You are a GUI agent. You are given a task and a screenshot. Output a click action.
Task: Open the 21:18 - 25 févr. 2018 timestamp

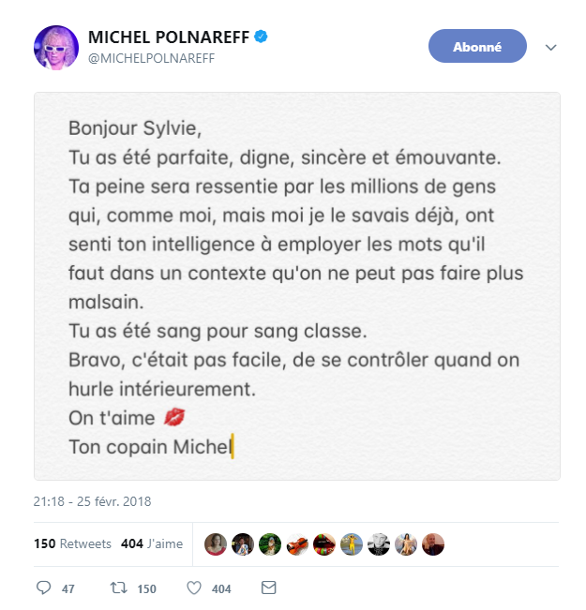92,501
